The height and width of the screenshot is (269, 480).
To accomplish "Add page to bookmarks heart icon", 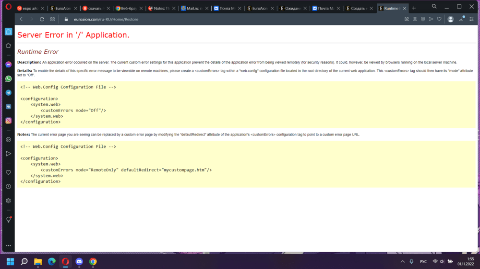I will coord(439,19).
